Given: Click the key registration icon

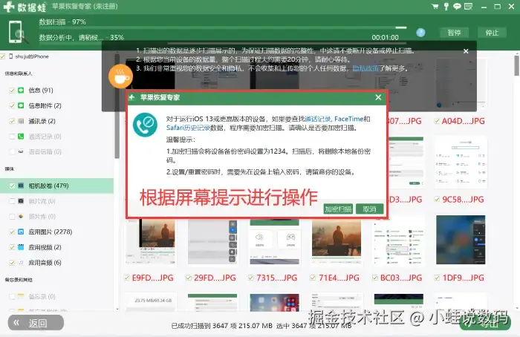Looking at the screenshot, I should tap(446, 6).
